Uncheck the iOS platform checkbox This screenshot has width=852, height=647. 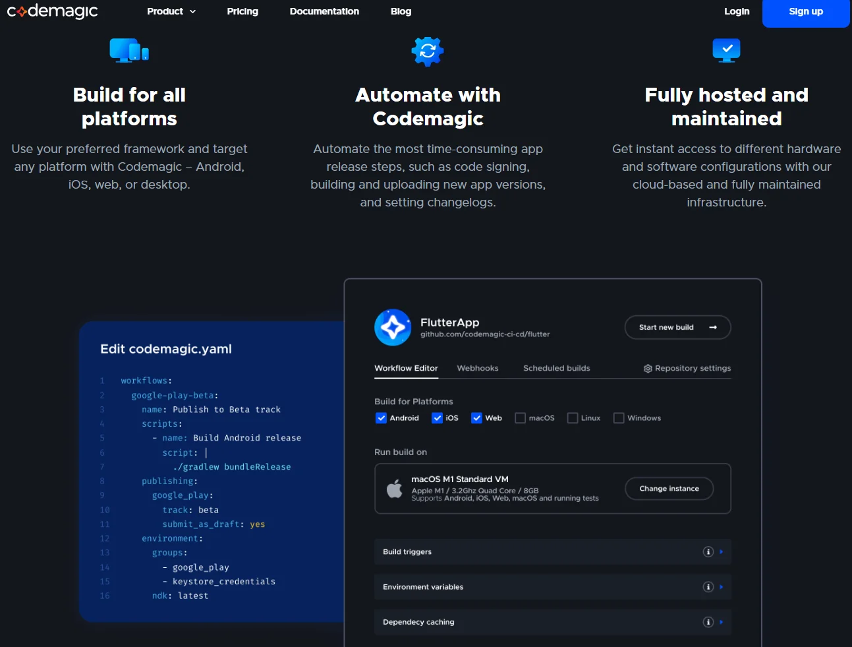click(437, 418)
